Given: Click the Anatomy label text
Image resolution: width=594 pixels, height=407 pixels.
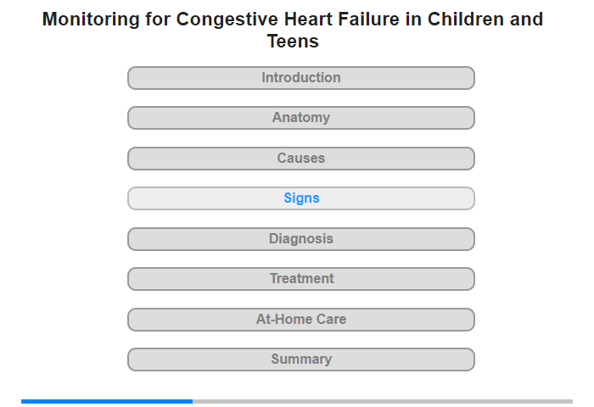Looking at the screenshot, I should [x=301, y=118].
